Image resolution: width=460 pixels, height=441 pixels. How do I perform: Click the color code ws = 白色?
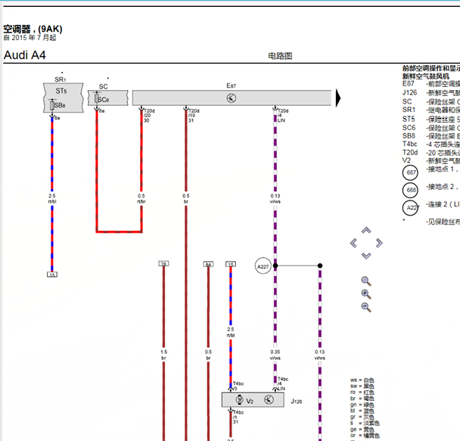[362, 380]
